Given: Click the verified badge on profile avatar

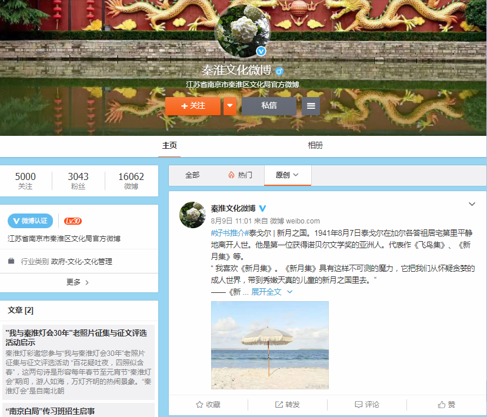Looking at the screenshot, I should tap(261, 52).
